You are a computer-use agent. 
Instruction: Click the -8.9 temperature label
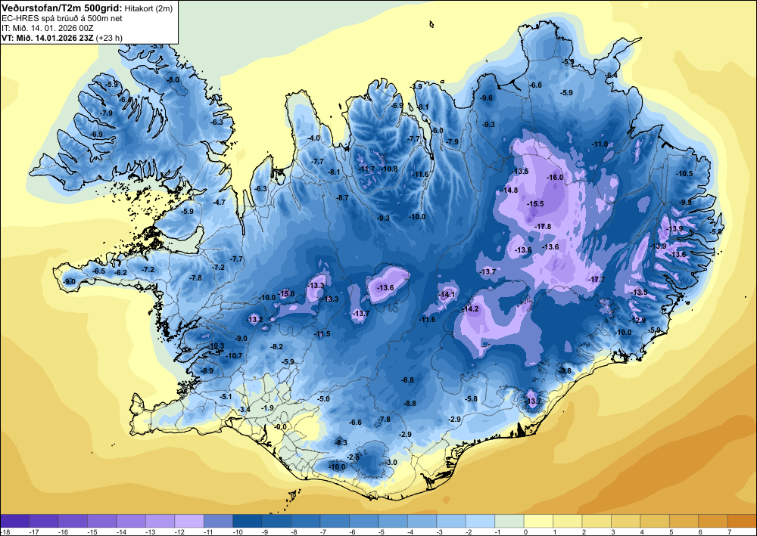tap(207, 370)
